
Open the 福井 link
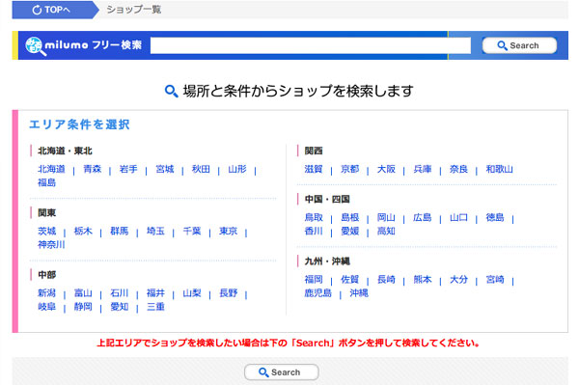[x=155, y=293]
